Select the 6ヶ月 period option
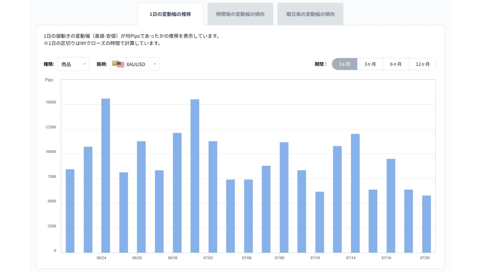The image size is (483, 272). point(396,64)
